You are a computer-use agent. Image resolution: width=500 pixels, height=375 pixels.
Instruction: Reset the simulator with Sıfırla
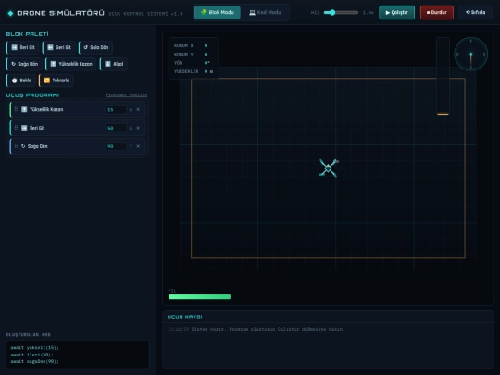475,12
